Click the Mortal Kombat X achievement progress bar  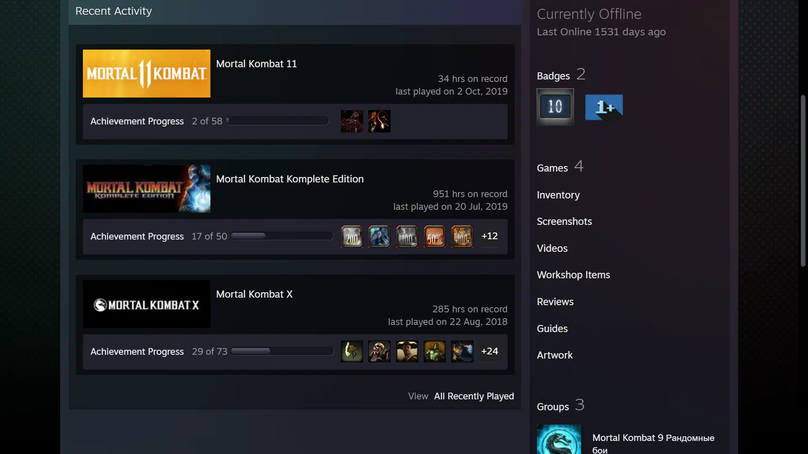(282, 351)
